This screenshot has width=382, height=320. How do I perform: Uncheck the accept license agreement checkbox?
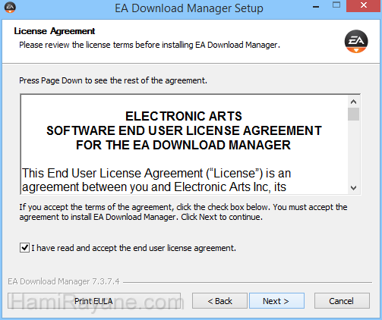click(24, 248)
